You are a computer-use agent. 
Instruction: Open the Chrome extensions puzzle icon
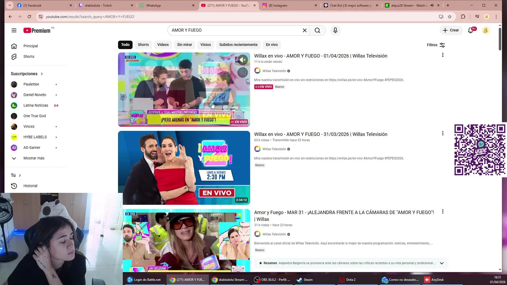pos(463,17)
